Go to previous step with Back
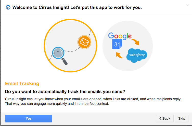192x126 pixels. click(x=165, y=119)
